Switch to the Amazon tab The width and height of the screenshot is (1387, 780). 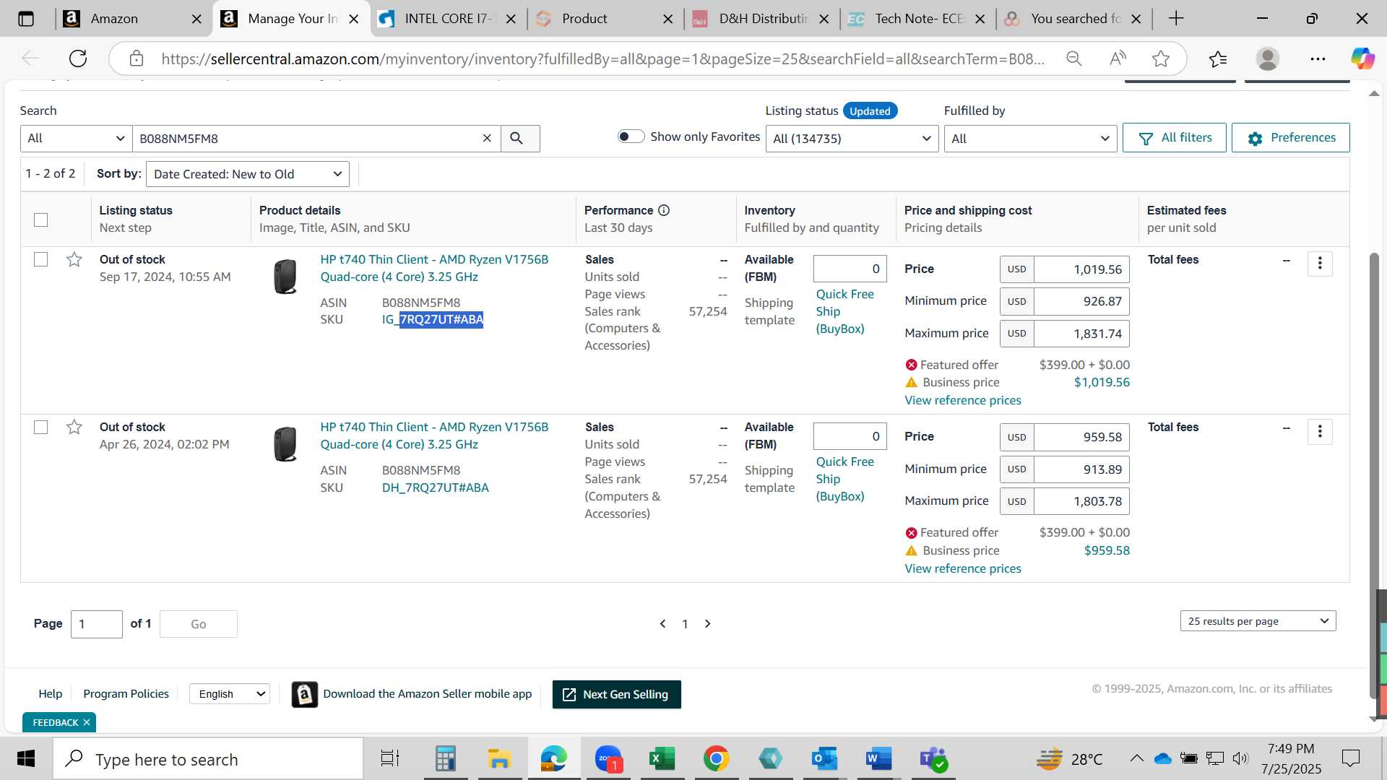coord(132,19)
